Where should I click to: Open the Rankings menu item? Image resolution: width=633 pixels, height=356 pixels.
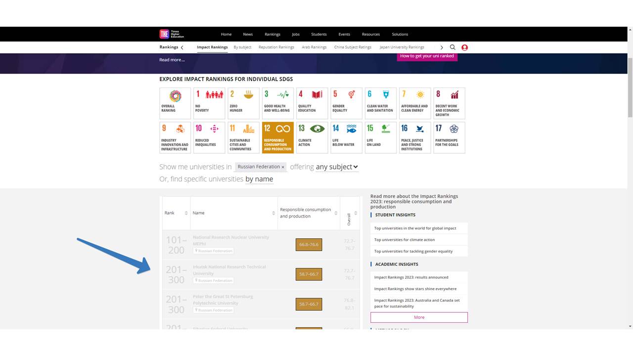272,34
